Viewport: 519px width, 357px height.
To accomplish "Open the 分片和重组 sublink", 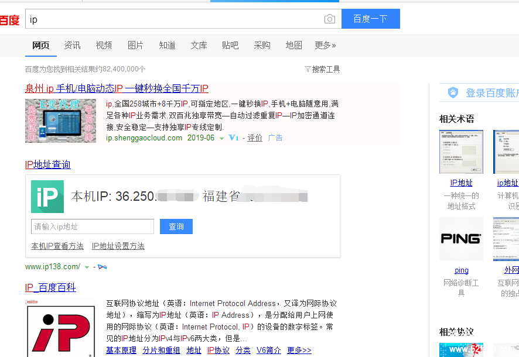I will click(x=161, y=350).
